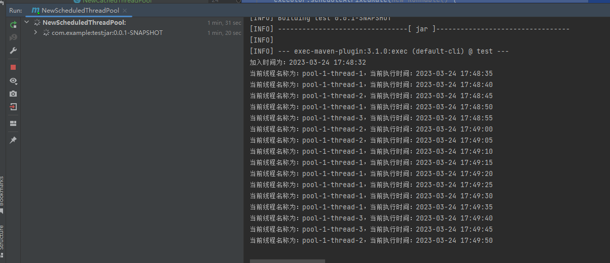The image size is (610, 263).
Task: Click the green Rerun icon
Action: 13,25
